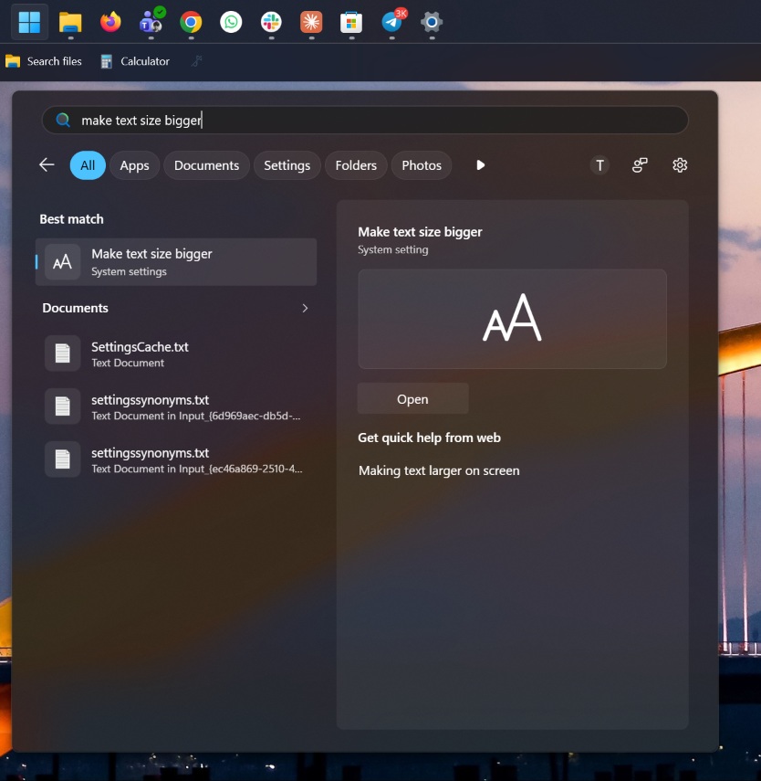The image size is (761, 781).
Task: Go back with the left arrow
Action: point(47,164)
